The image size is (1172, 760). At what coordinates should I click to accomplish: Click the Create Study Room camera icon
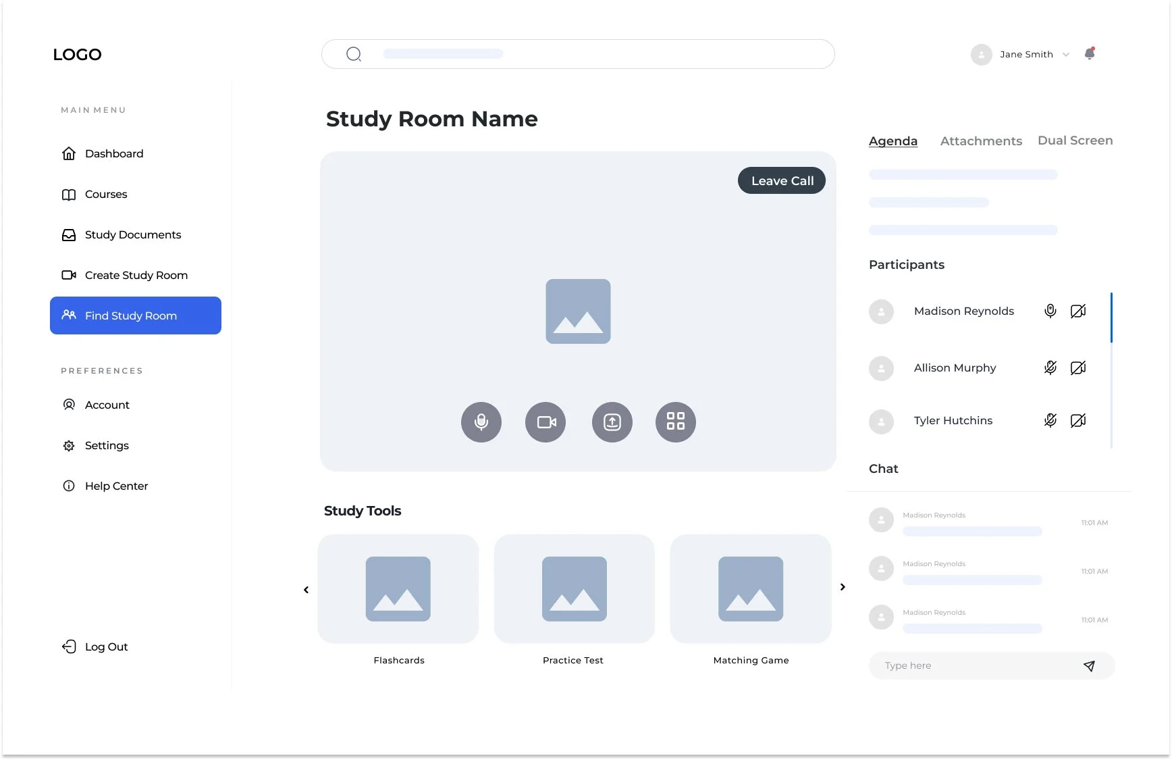tap(69, 275)
